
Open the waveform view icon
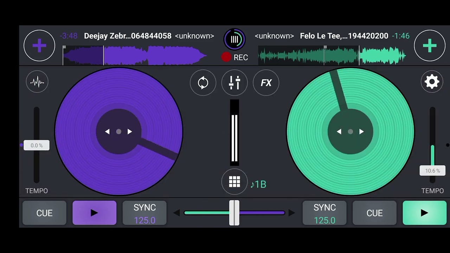[37, 82]
